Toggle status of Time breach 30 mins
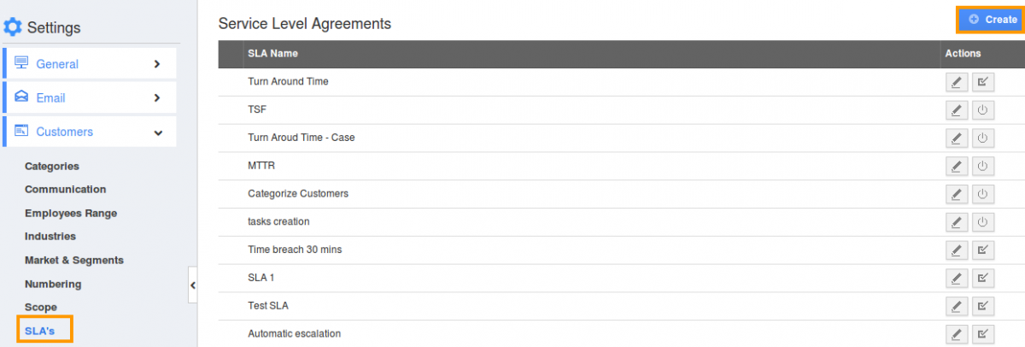Viewport: 1025px width, 347px height. coord(982,250)
